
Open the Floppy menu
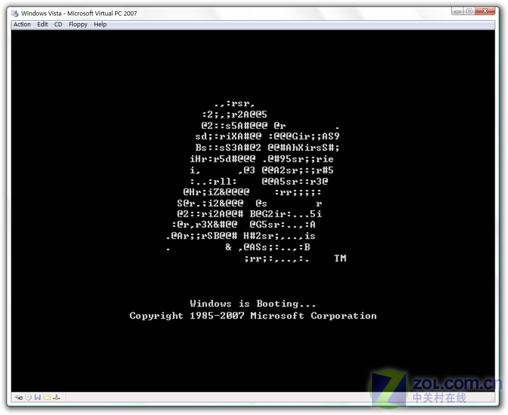[x=78, y=24]
